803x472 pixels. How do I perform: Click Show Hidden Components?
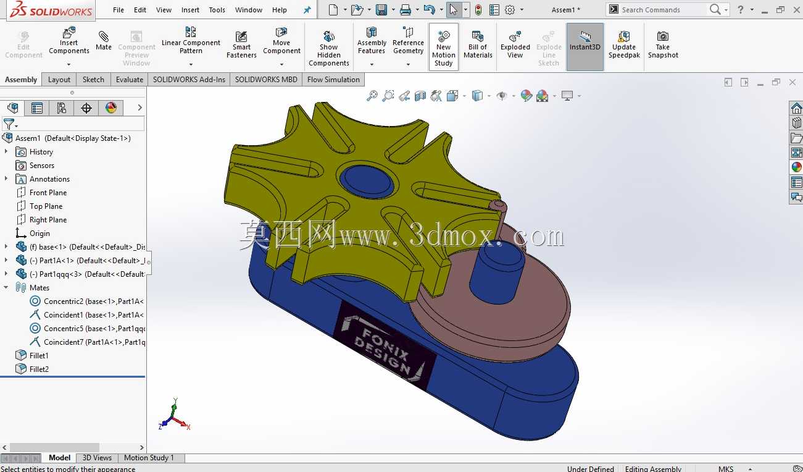click(329, 48)
